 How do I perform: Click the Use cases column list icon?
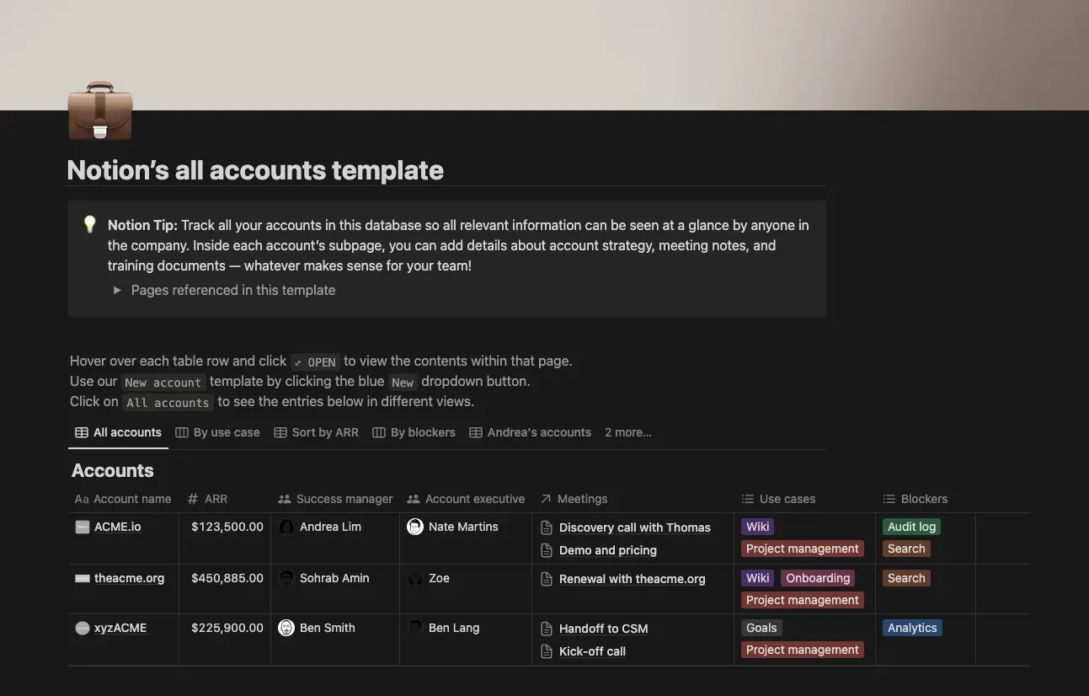click(747, 499)
